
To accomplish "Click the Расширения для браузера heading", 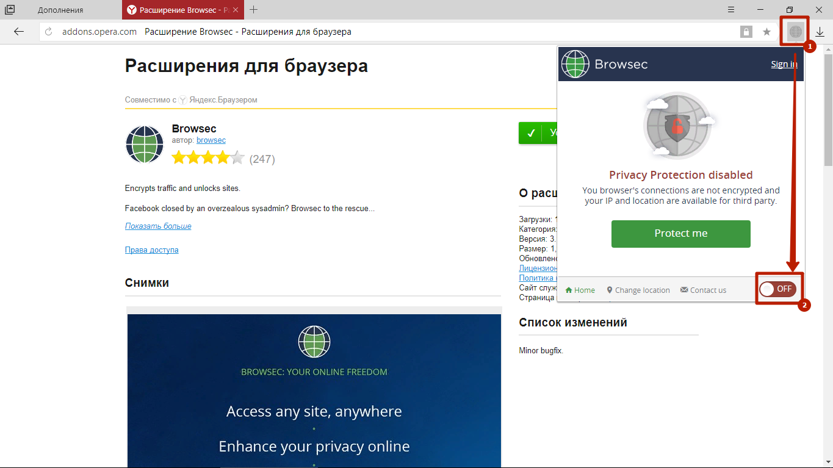I will [247, 66].
